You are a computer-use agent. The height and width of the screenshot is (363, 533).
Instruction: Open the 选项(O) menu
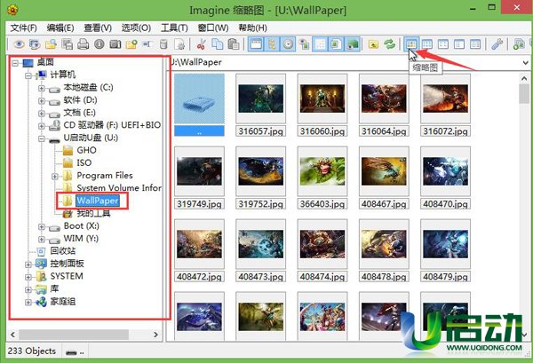(136, 28)
